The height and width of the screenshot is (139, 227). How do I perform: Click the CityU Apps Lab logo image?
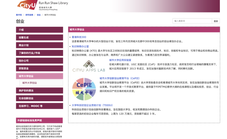pyautogui.click(x=89, y=66)
